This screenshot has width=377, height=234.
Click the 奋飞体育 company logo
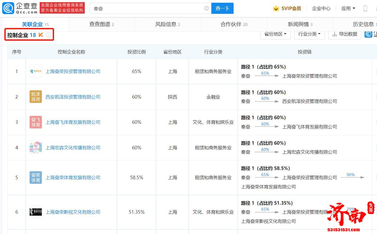pos(36,122)
